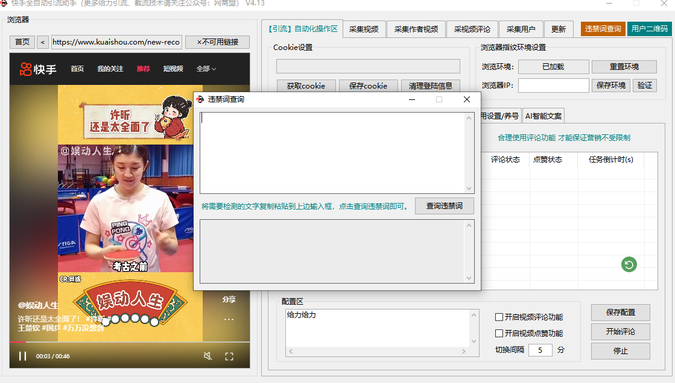Click the 停止 button
This screenshot has height=383, width=675.
click(x=620, y=350)
